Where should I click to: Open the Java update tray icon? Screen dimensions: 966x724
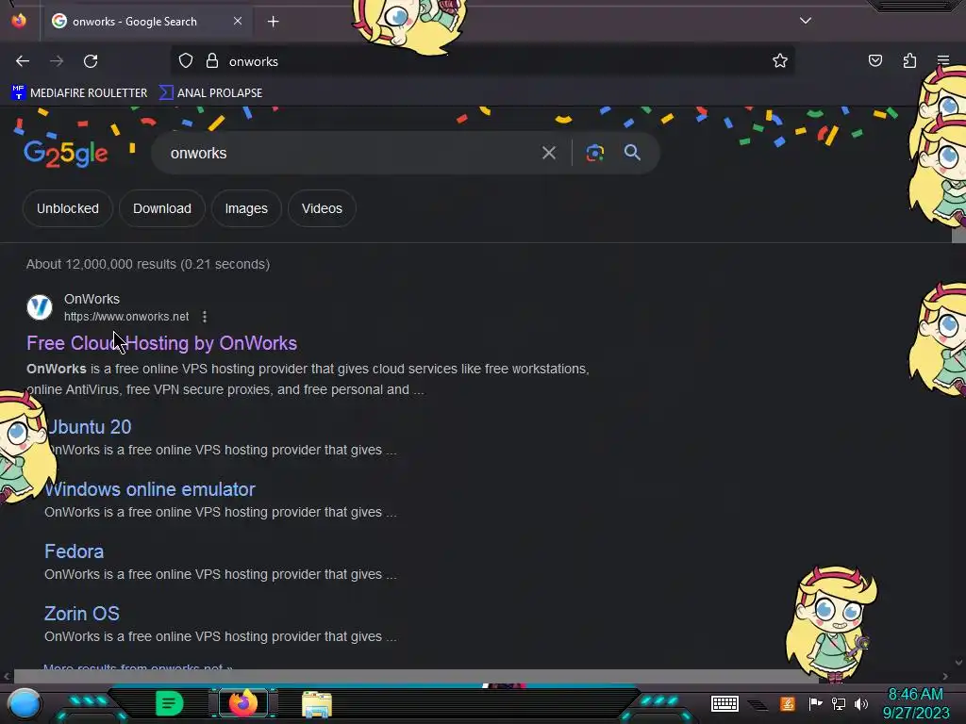(788, 703)
